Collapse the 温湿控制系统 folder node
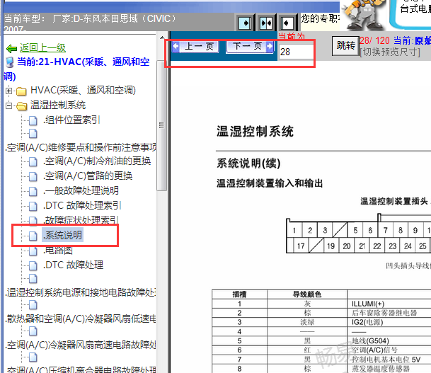The width and height of the screenshot is (431, 373). tap(8, 105)
